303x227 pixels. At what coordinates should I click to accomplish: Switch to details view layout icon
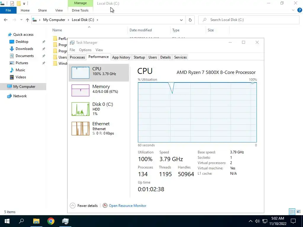click(x=292, y=212)
